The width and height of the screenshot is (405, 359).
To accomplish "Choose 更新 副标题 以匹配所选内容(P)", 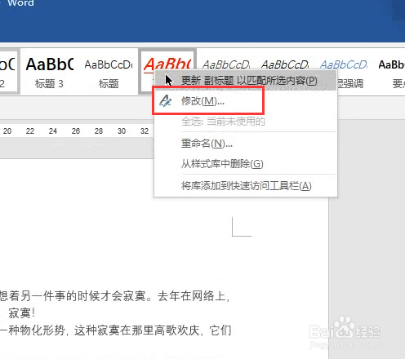I will point(246,81).
